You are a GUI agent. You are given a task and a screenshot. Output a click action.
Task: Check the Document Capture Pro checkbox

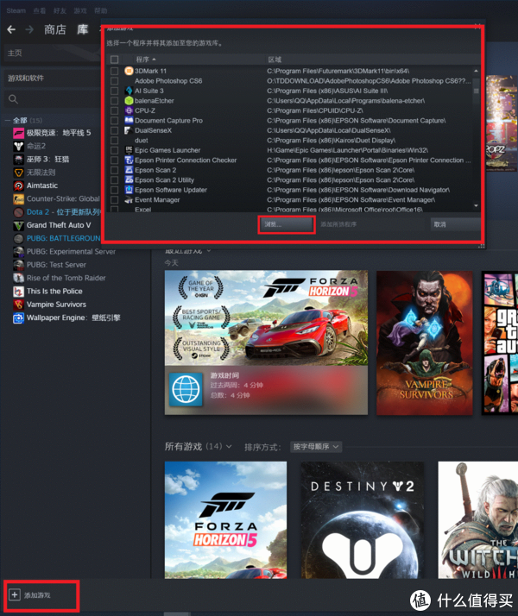tap(114, 121)
